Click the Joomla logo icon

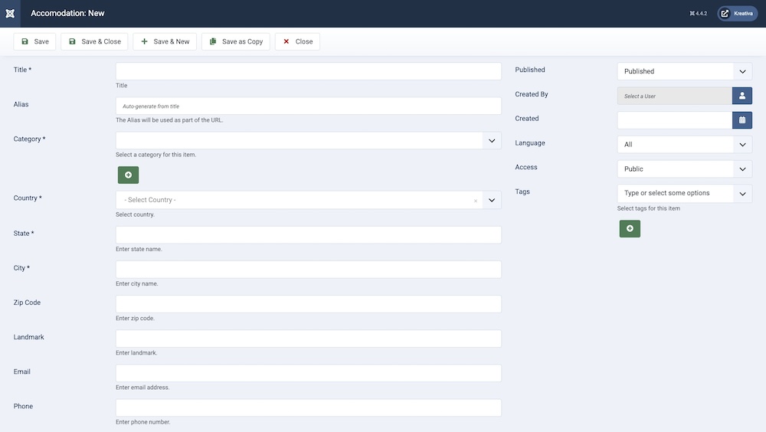pyautogui.click(x=10, y=13)
